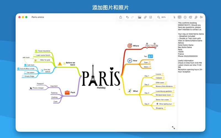This screenshot has width=221, height=138.
Task: Click the Undo arrow
Action: pos(127,17)
